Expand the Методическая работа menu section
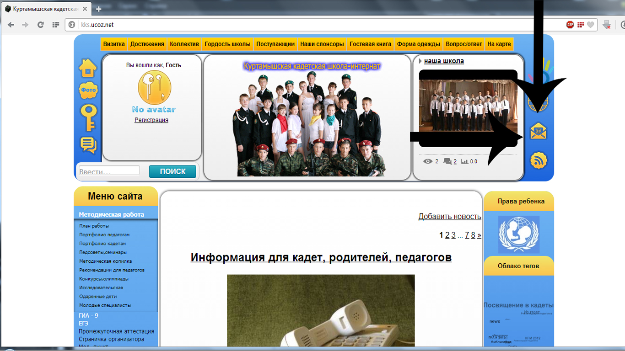The width and height of the screenshot is (625, 351). point(112,214)
